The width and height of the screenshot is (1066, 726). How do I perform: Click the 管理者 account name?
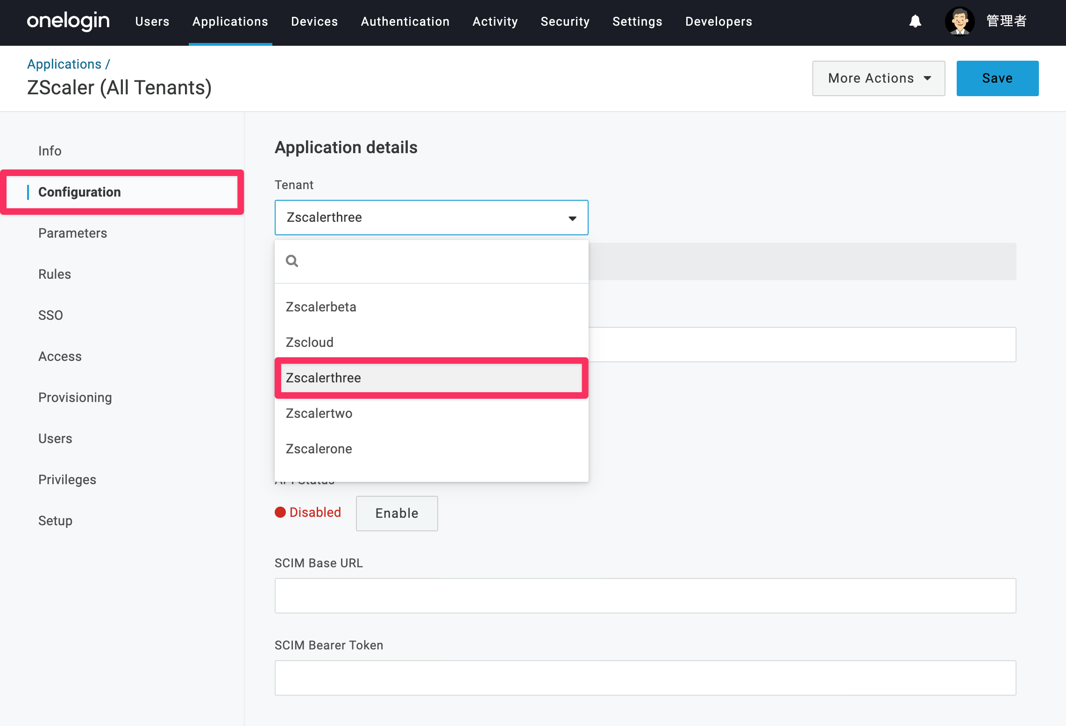(x=1007, y=21)
